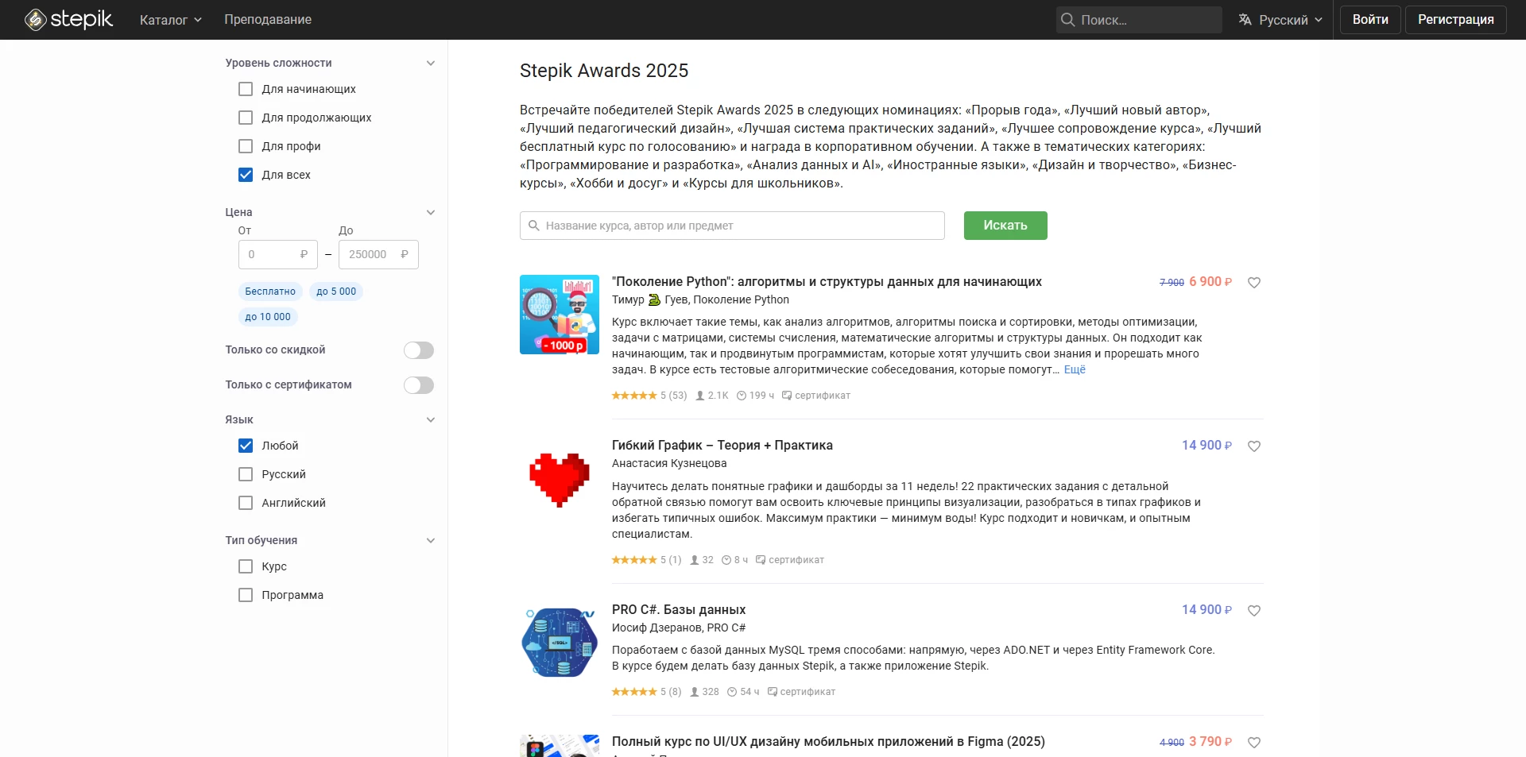Favorite the PRO C#. Базы данных course

[x=1254, y=611]
